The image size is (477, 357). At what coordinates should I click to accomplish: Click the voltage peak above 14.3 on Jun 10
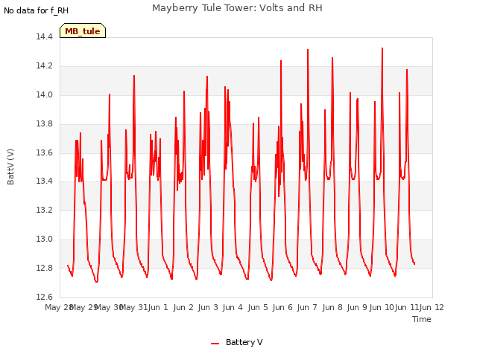pos(382,48)
